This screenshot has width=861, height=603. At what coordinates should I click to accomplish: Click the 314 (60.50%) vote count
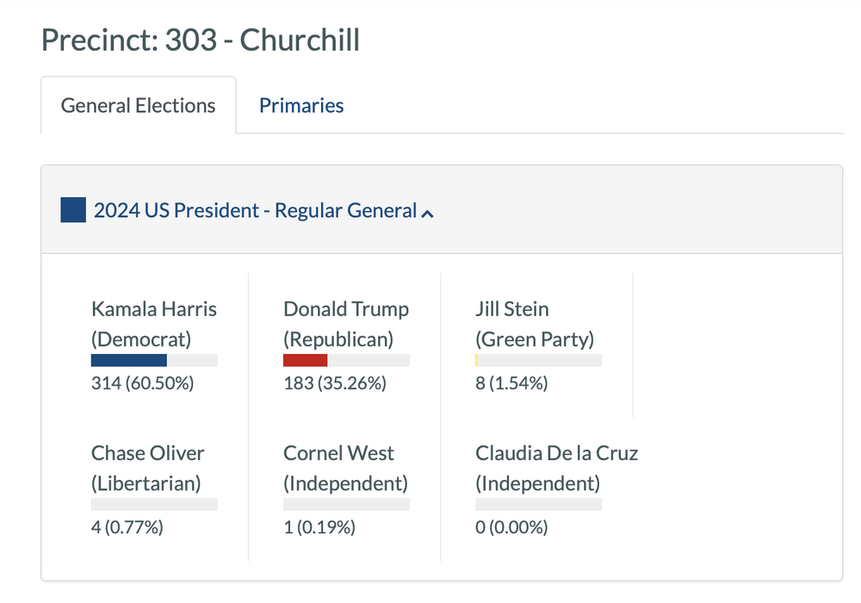coord(143,383)
